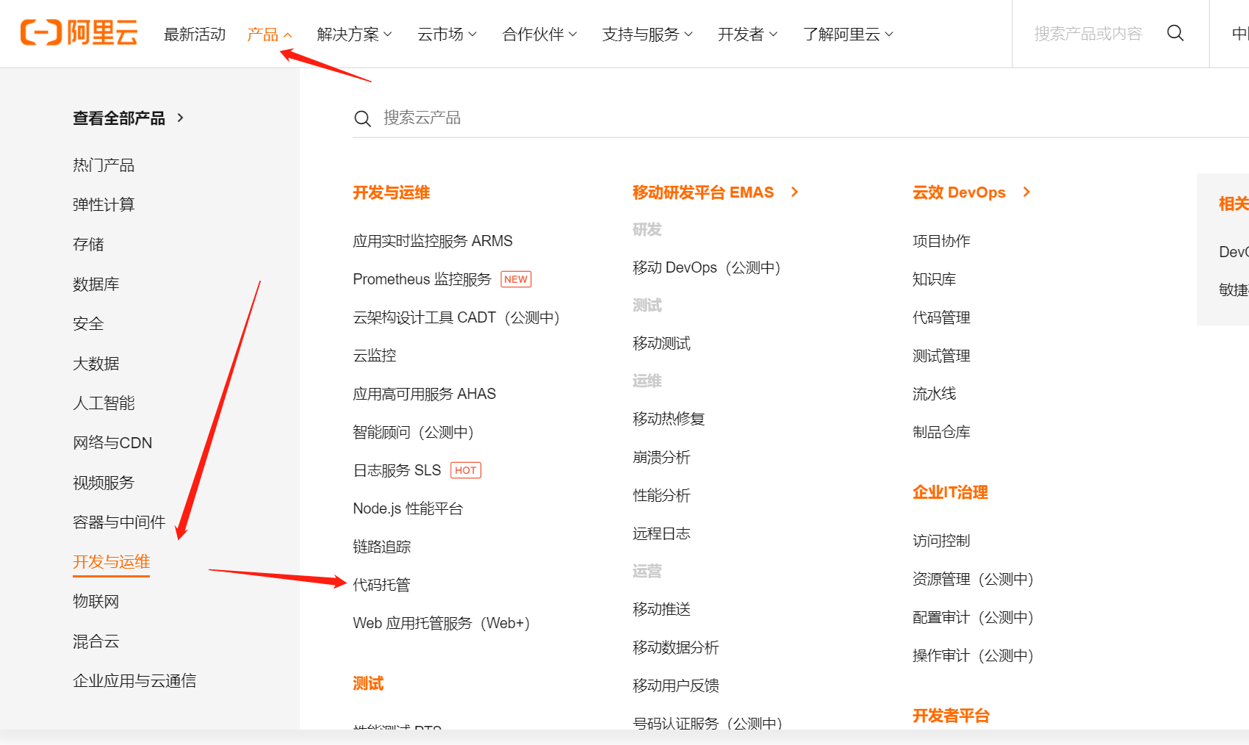Open 云架构设计工具 CADT

[456, 317]
